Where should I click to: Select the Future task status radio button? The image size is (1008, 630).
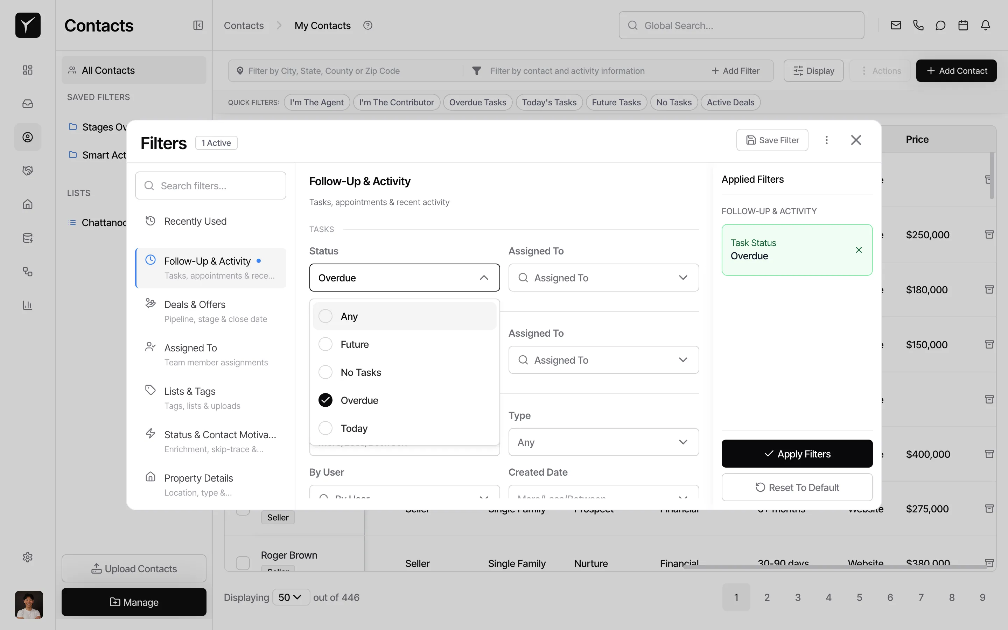(325, 344)
